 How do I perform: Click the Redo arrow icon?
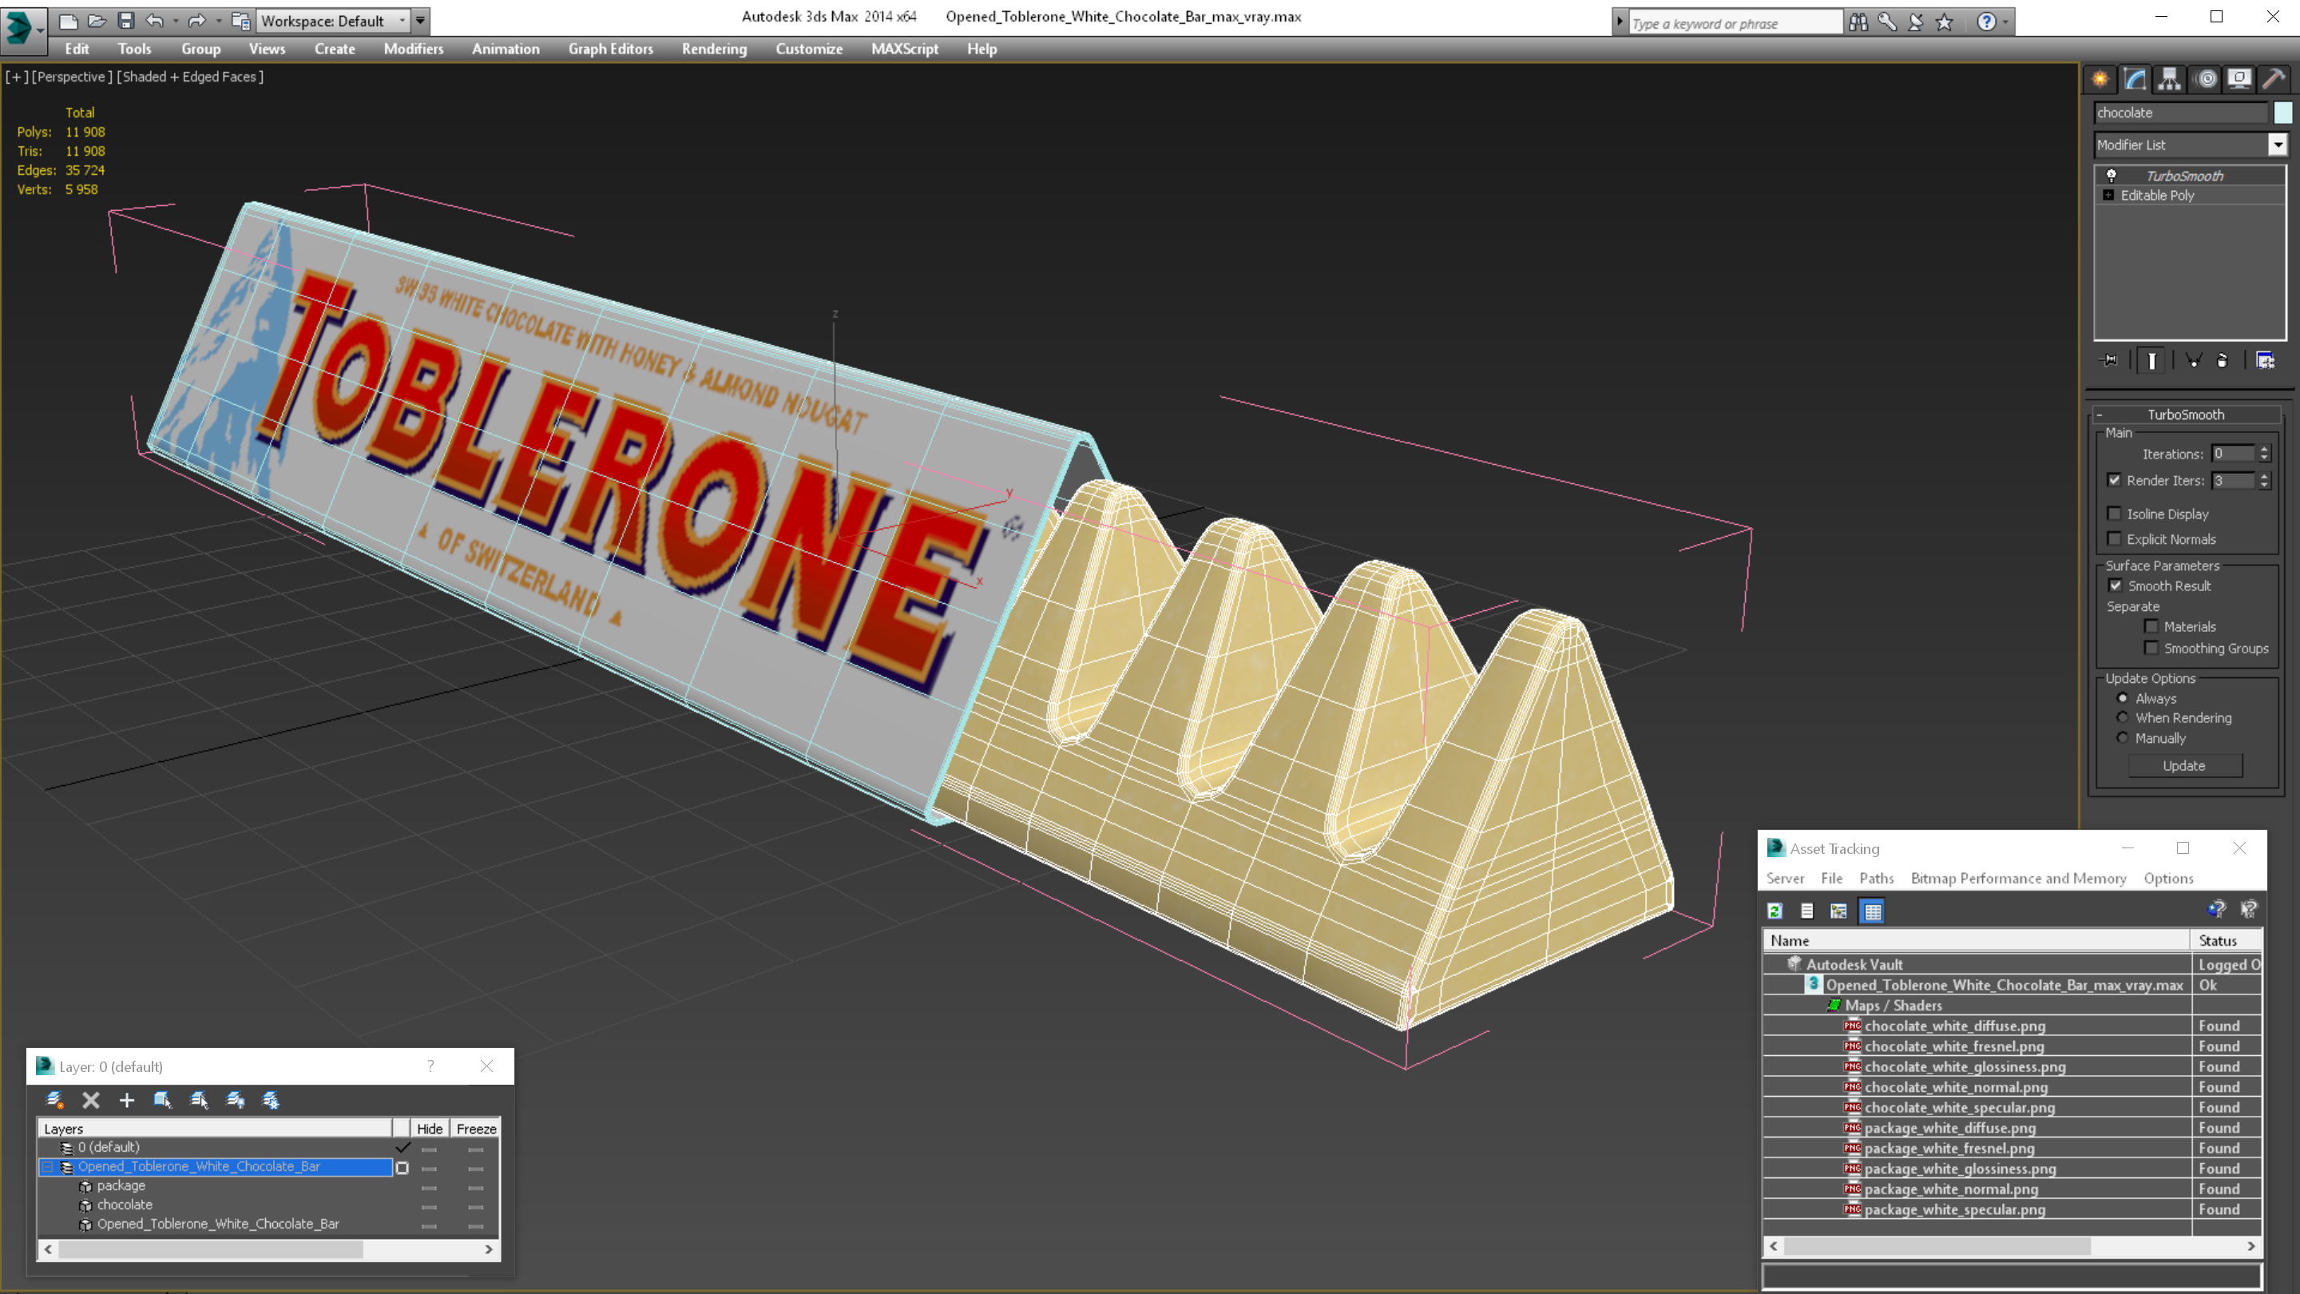pos(197,21)
